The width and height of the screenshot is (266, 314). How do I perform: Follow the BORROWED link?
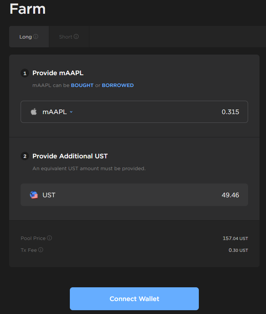pyautogui.click(x=118, y=85)
